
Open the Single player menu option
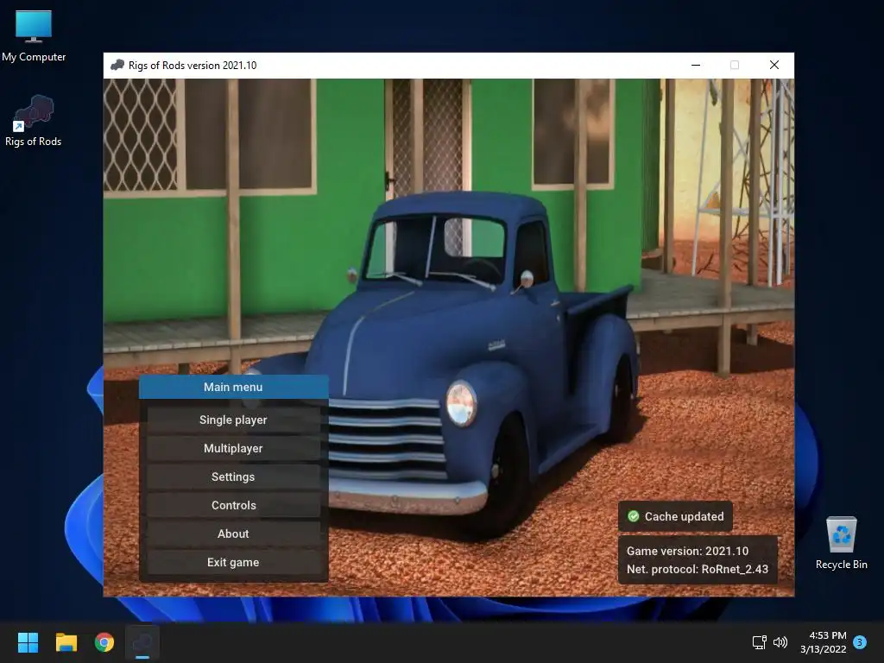pyautogui.click(x=233, y=420)
